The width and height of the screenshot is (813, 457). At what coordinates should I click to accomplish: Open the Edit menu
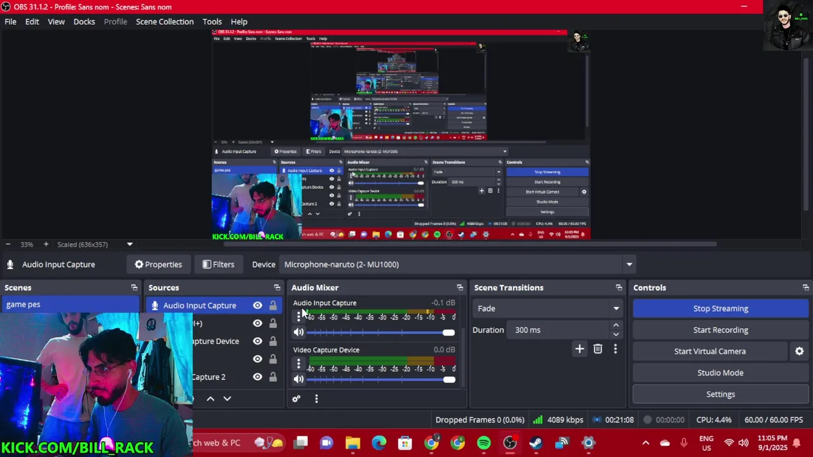pos(32,22)
